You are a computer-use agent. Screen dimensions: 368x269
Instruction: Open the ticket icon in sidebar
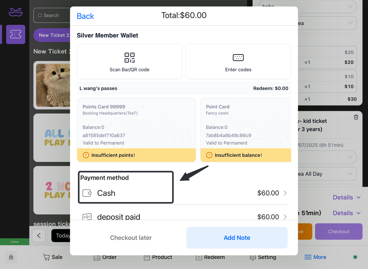tap(16, 35)
